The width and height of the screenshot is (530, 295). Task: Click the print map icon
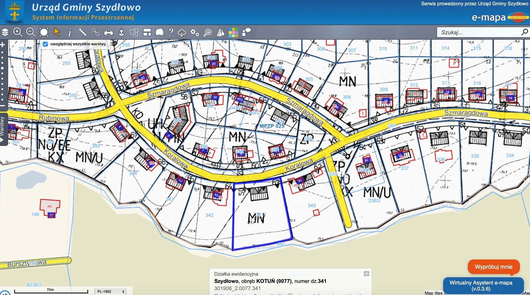pyautogui.click(x=108, y=32)
